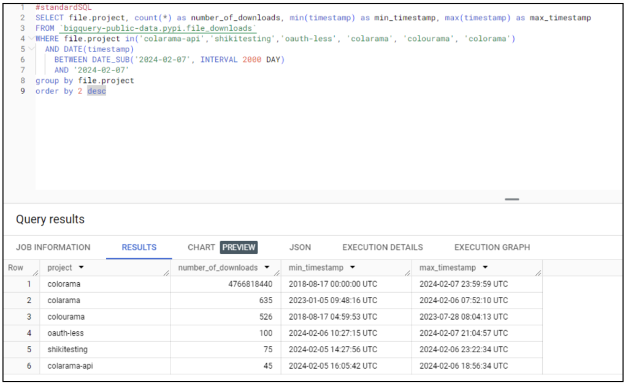Open the Execution Details tab

[382, 247]
